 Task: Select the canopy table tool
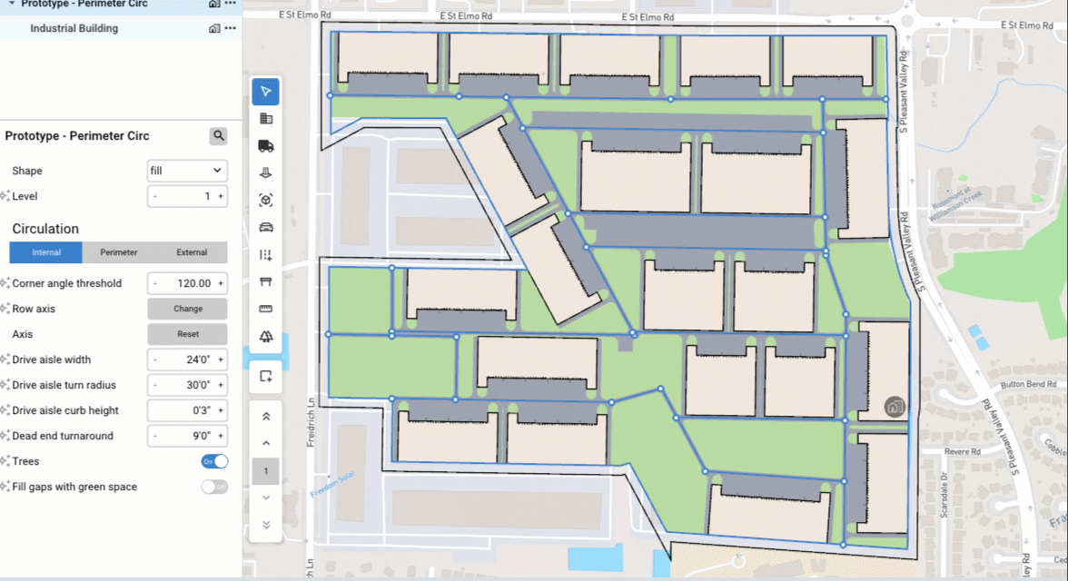coord(265,281)
